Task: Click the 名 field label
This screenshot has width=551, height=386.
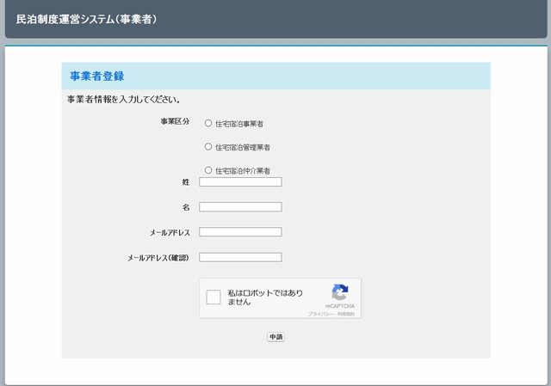Action: (x=185, y=207)
